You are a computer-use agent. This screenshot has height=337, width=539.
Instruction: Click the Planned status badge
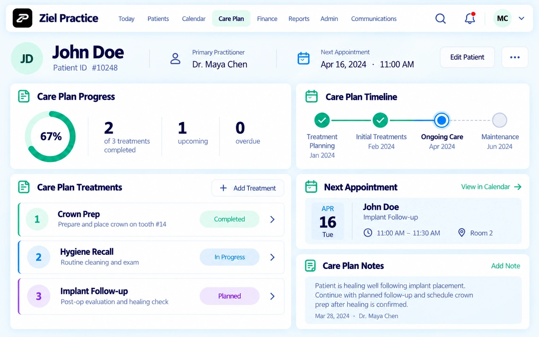[x=229, y=296]
